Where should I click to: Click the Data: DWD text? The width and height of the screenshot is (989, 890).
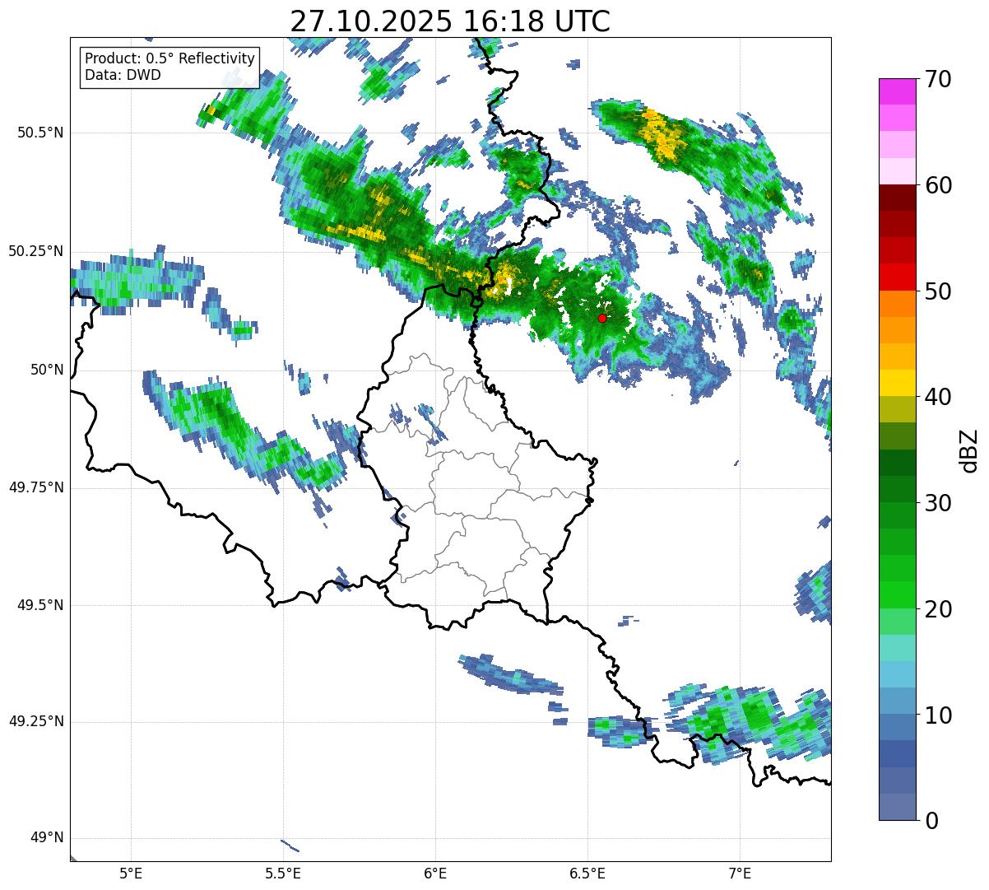point(123,76)
